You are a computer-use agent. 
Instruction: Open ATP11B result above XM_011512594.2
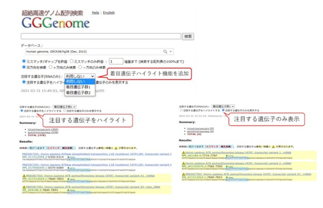pyautogui.click(x=97, y=154)
